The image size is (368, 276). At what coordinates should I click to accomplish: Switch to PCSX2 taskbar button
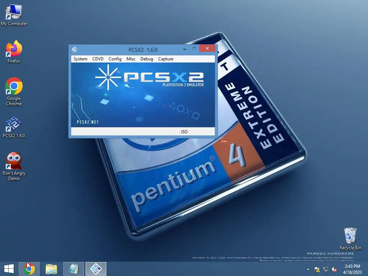click(96, 269)
